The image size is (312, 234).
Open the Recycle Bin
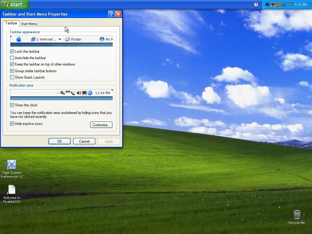click(x=297, y=217)
